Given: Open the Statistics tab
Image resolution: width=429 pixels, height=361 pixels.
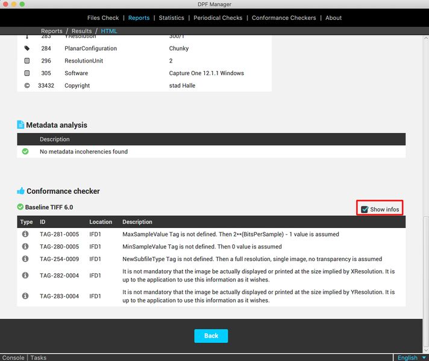Looking at the screenshot, I should coord(171,18).
